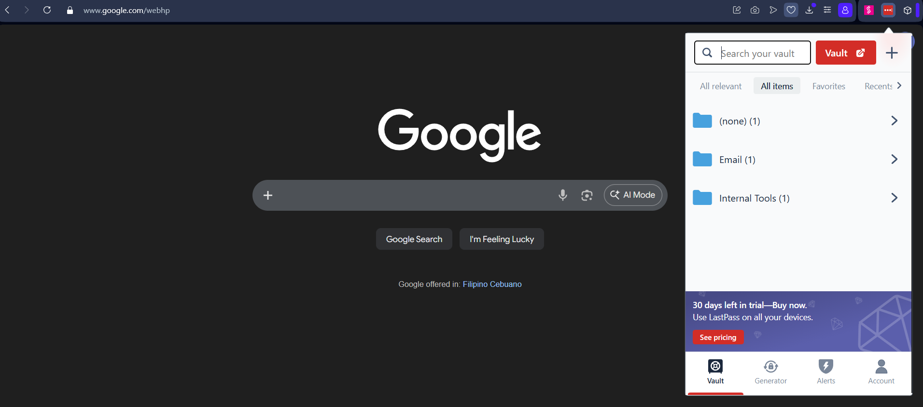923x407 pixels.
Task: Switch Google language to Filipino
Action: pyautogui.click(x=475, y=285)
